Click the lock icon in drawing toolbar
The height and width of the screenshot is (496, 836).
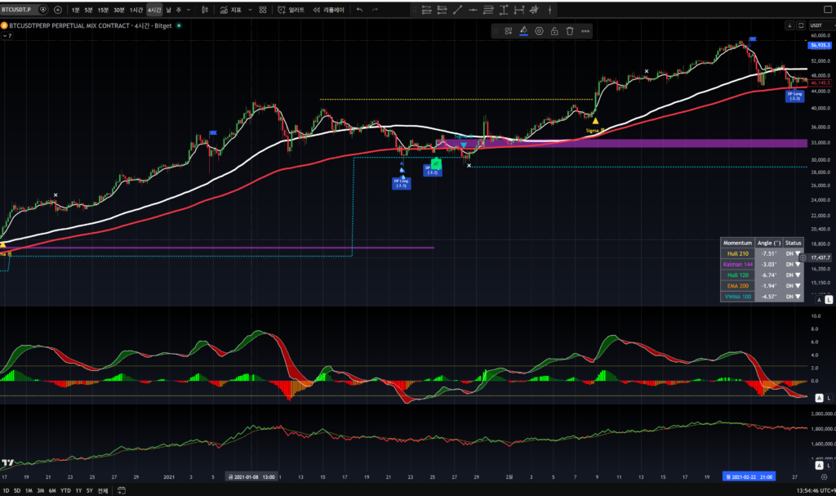(x=554, y=31)
